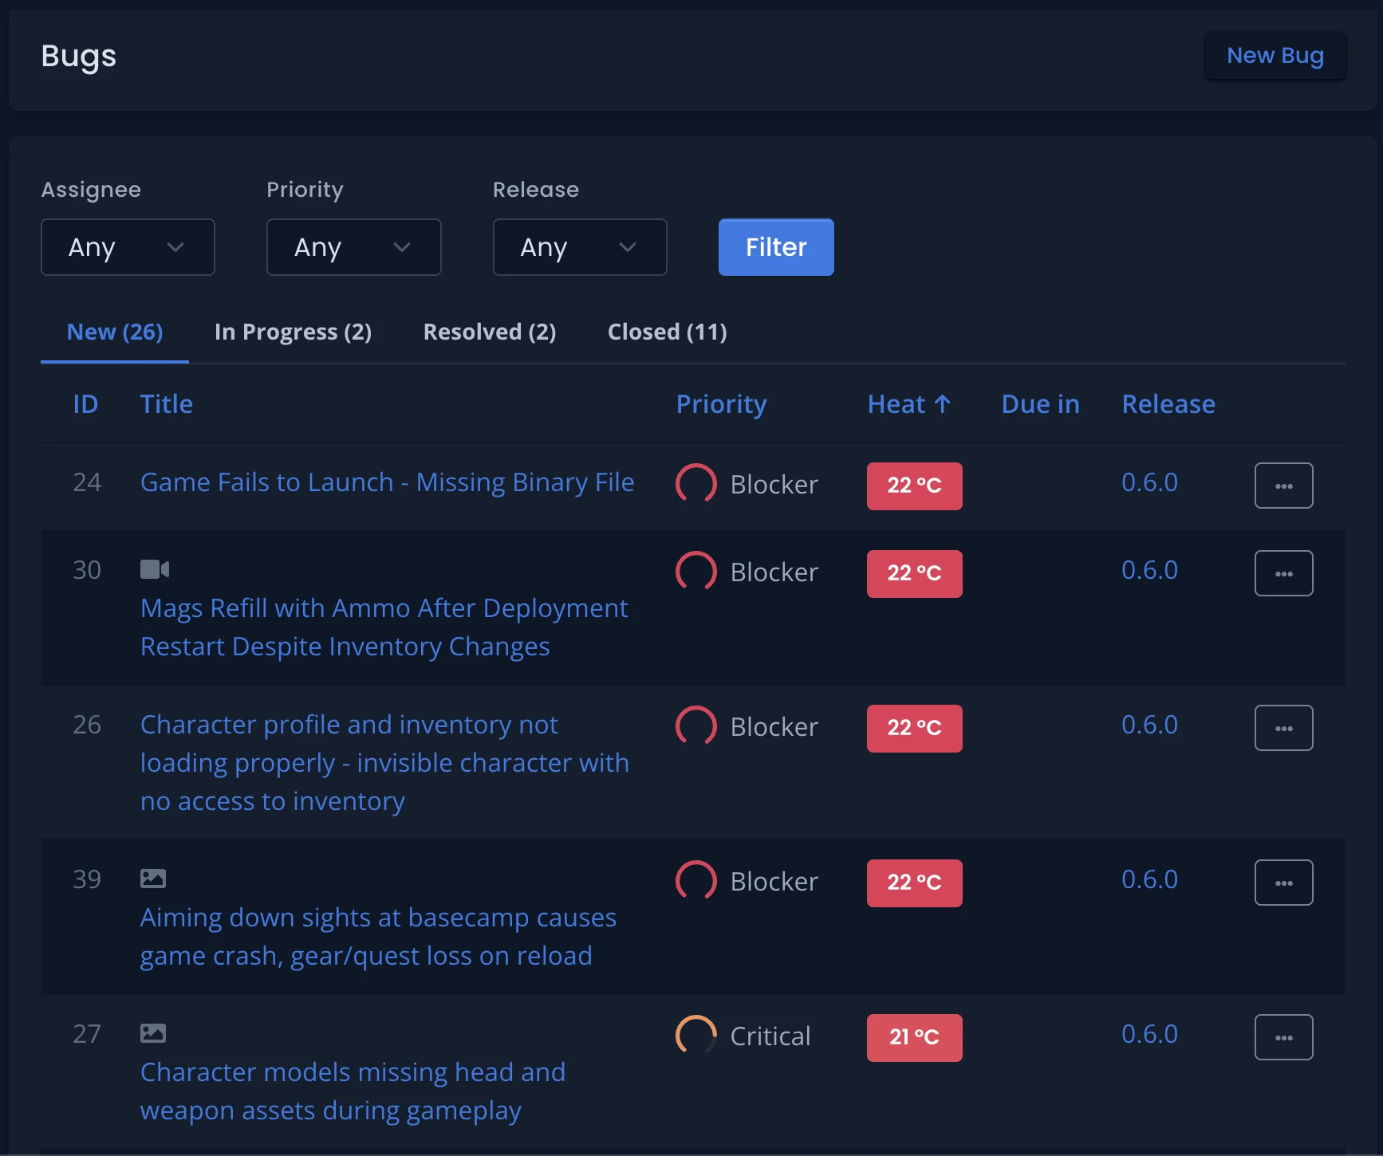Image resolution: width=1383 pixels, height=1156 pixels.
Task: Sort by the Title column header
Action: coord(167,404)
